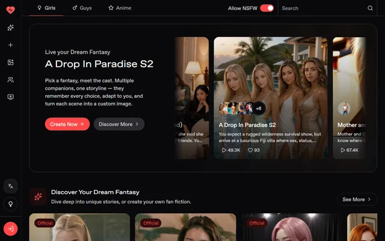Open the people community icon in sidebar

11,80
